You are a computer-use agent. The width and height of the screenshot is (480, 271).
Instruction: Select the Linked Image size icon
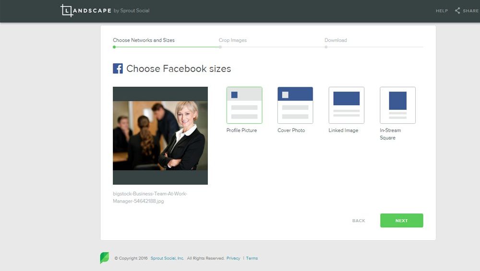[346, 105]
